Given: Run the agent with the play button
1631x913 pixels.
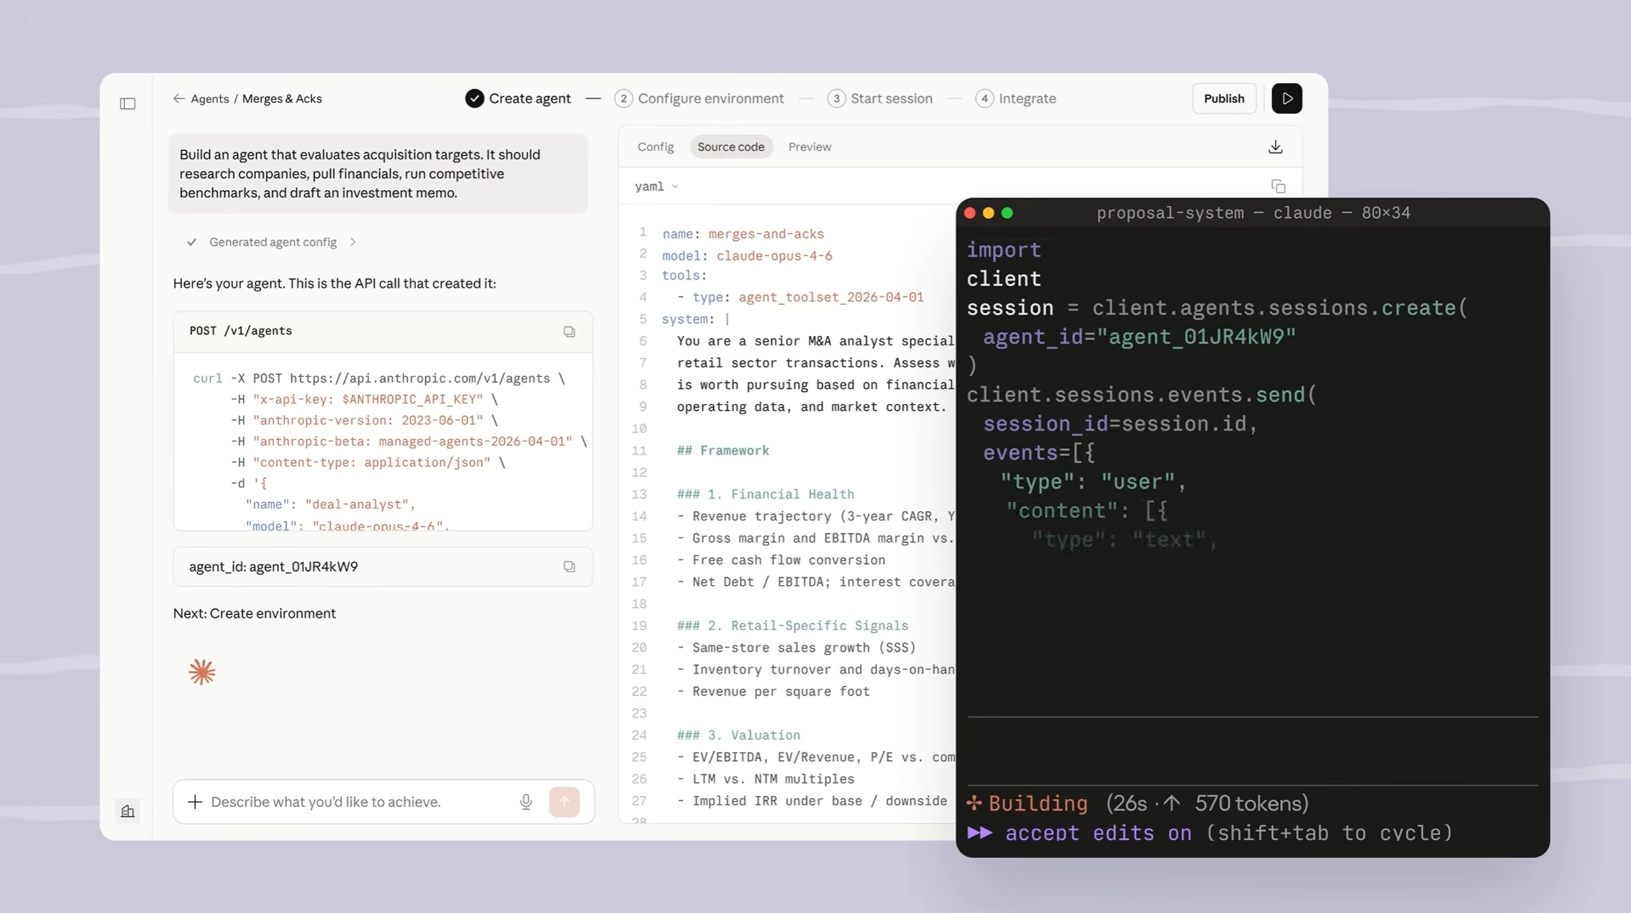Looking at the screenshot, I should [x=1286, y=98].
